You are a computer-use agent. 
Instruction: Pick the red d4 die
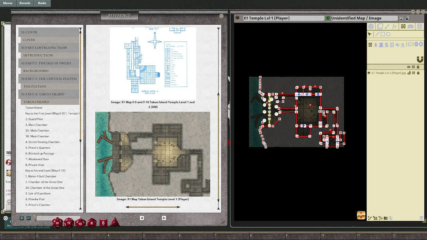coord(114,222)
